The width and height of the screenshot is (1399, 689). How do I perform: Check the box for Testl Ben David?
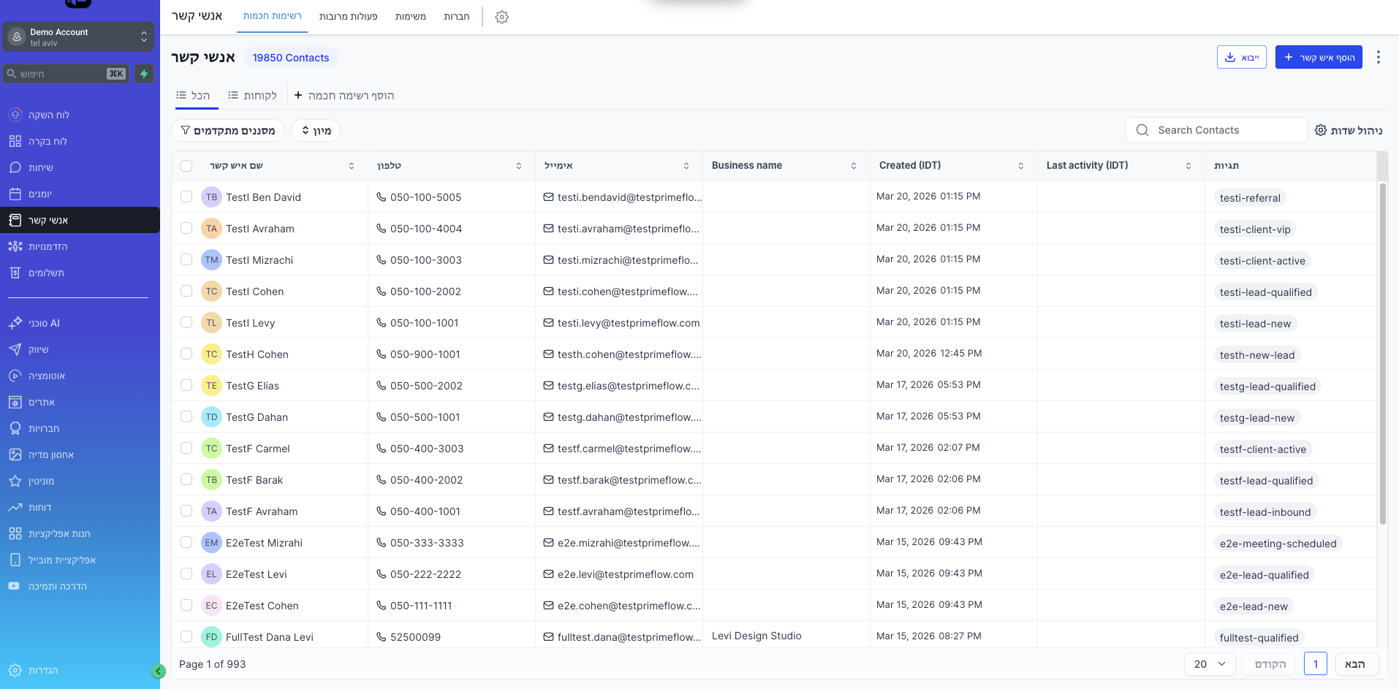click(186, 197)
